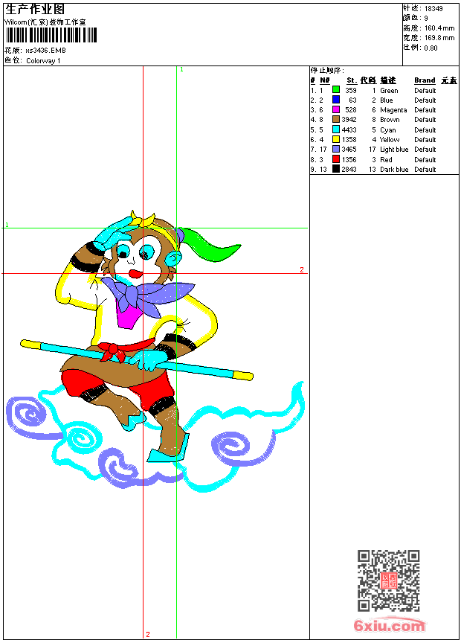
Task: Choose the light blue color swatch in row 7
Action: tap(336, 149)
